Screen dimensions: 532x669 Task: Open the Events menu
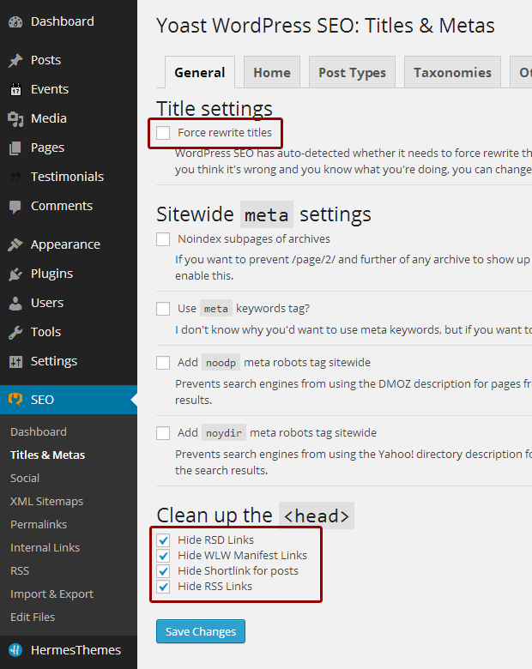click(x=50, y=89)
